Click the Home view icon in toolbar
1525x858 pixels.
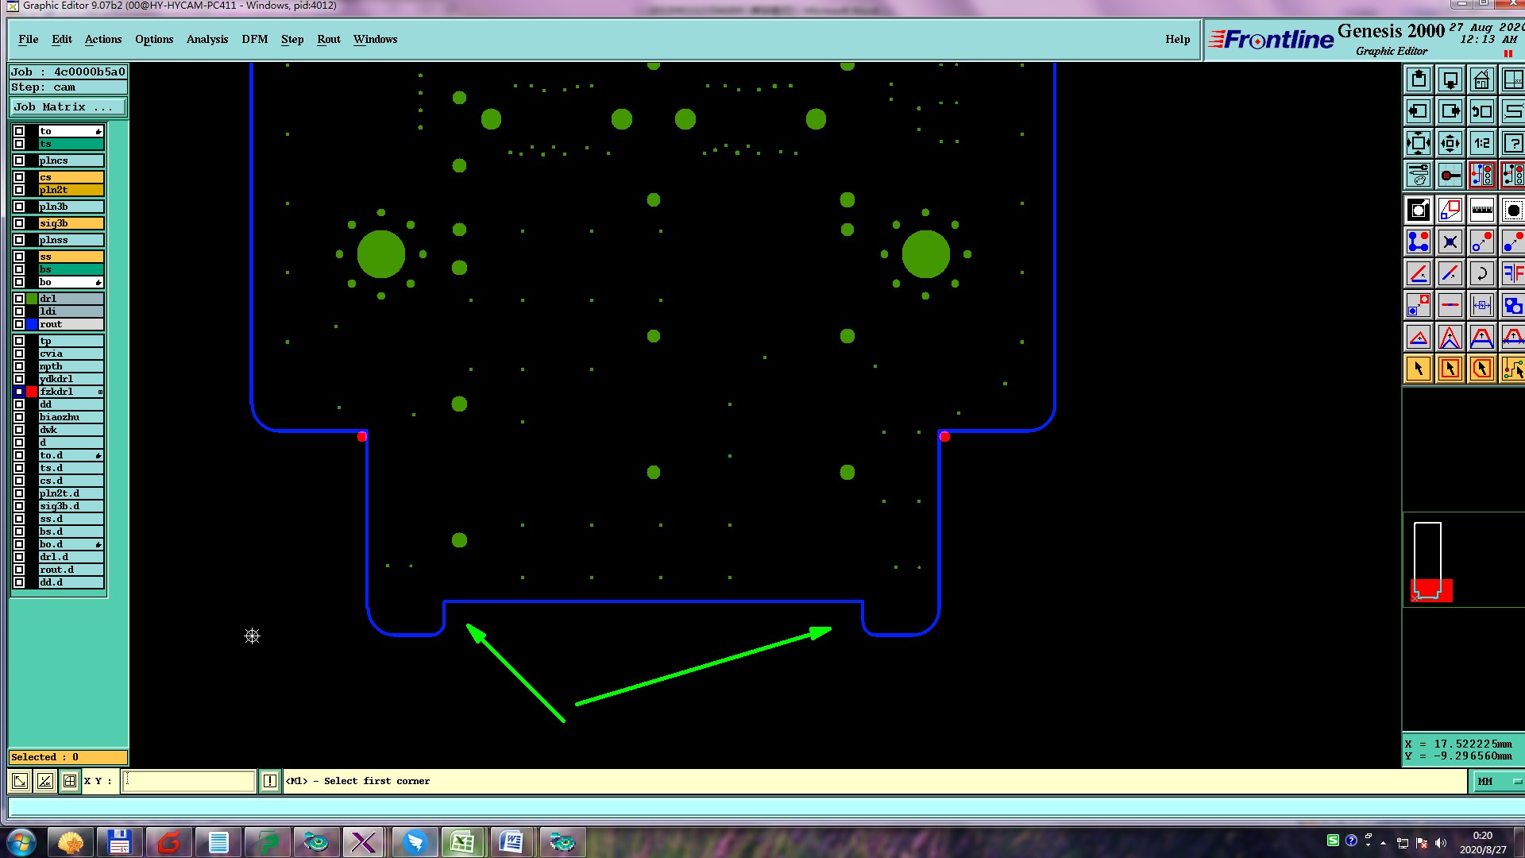tap(1481, 80)
